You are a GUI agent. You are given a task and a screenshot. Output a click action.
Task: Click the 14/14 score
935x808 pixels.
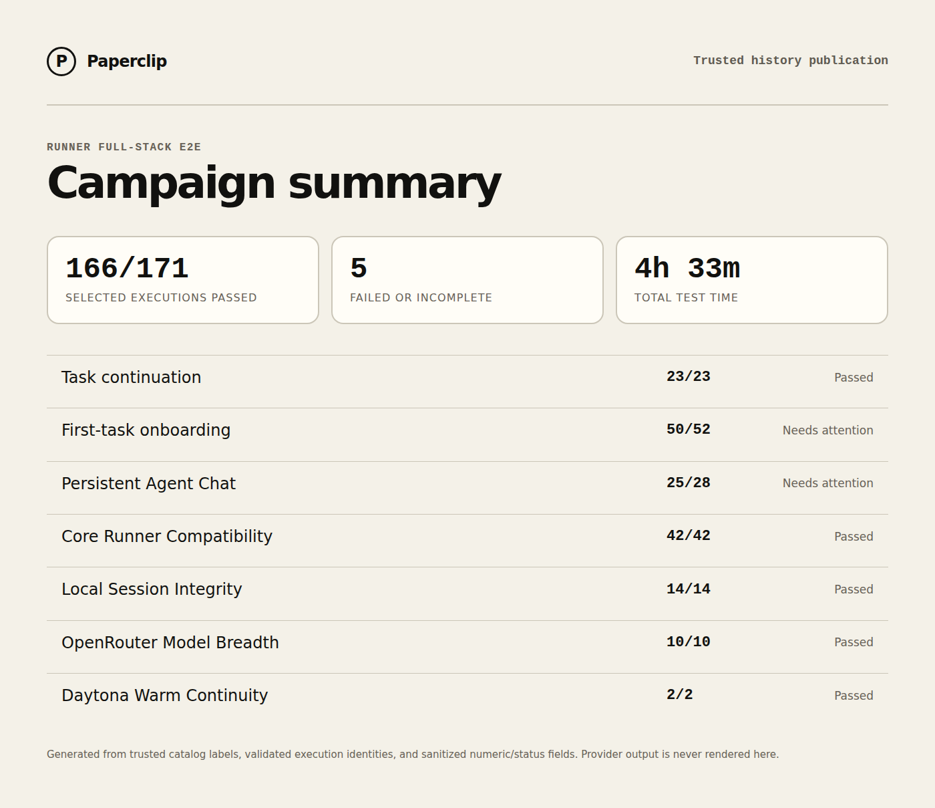coord(689,589)
